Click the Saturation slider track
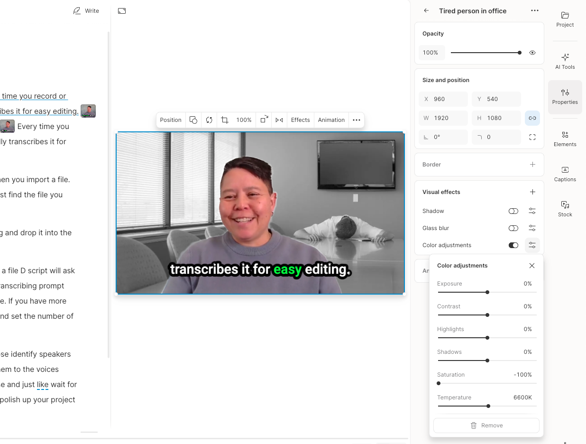 coord(487,383)
